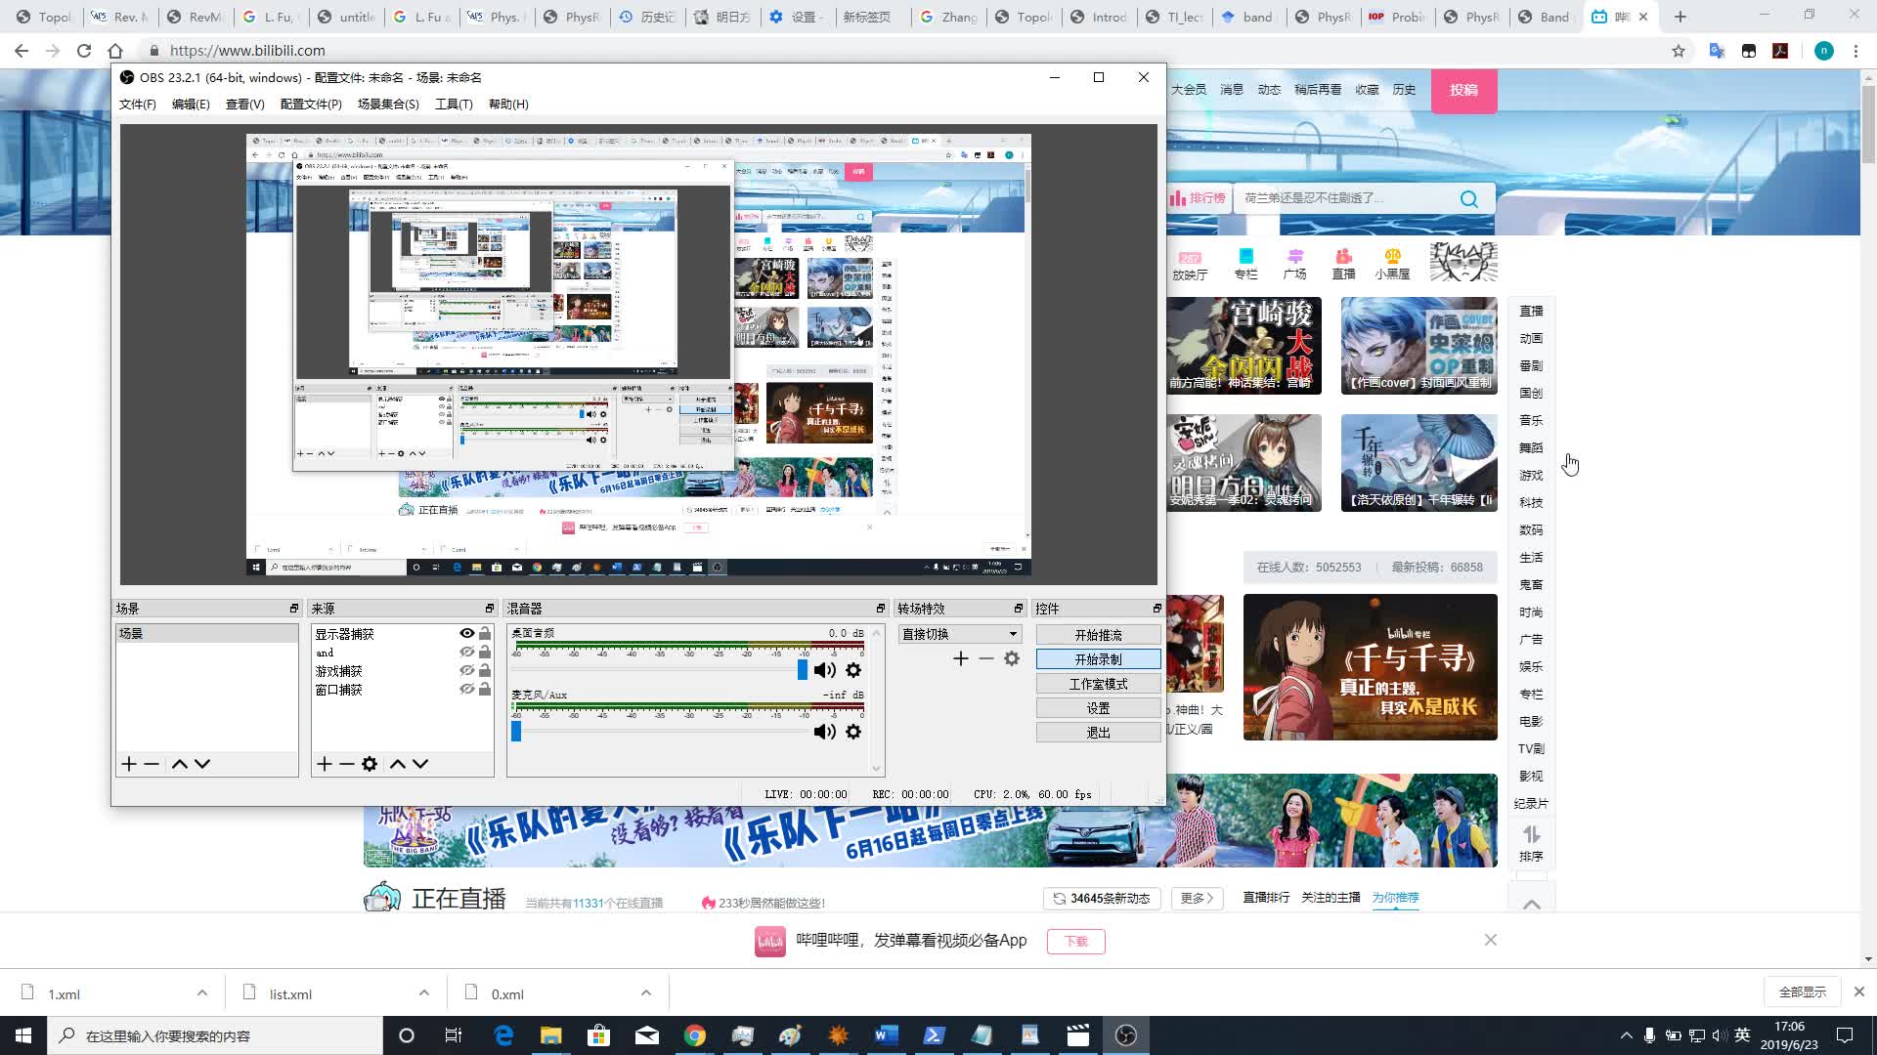The image size is (1877, 1055).
Task: Pop out the 来源 dock panel
Action: (x=490, y=609)
